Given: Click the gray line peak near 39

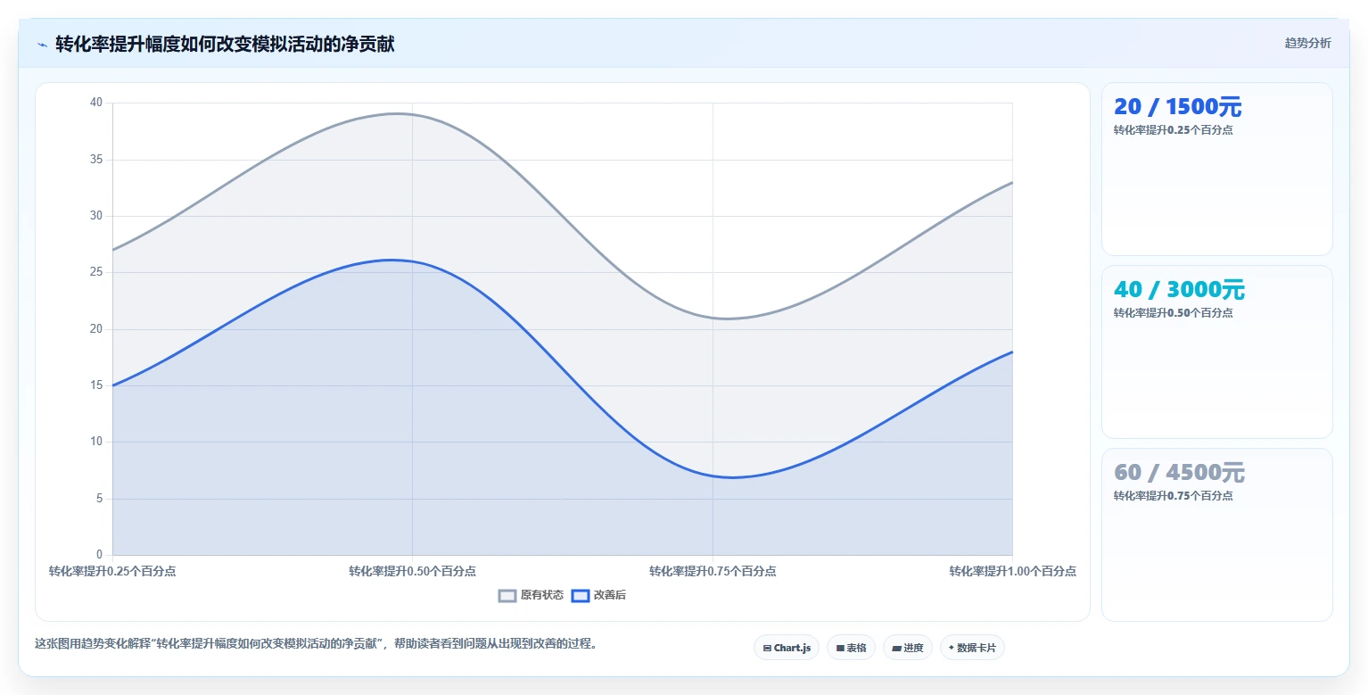Looking at the screenshot, I should [x=398, y=113].
